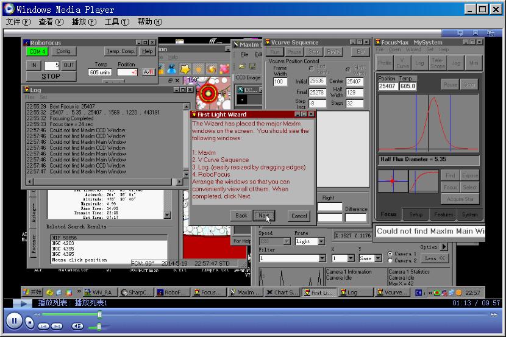Click the CH language indicator in tray
The height and width of the screenshot is (337, 506).
[x=418, y=293]
